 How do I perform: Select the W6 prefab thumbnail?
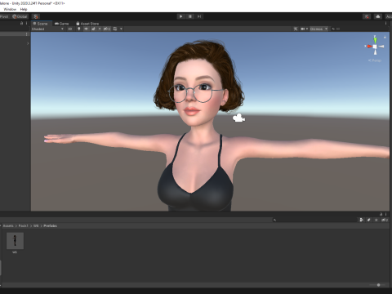15,241
